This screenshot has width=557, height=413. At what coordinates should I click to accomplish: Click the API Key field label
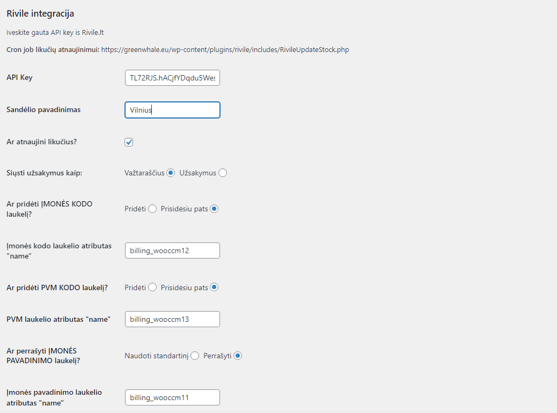click(19, 77)
